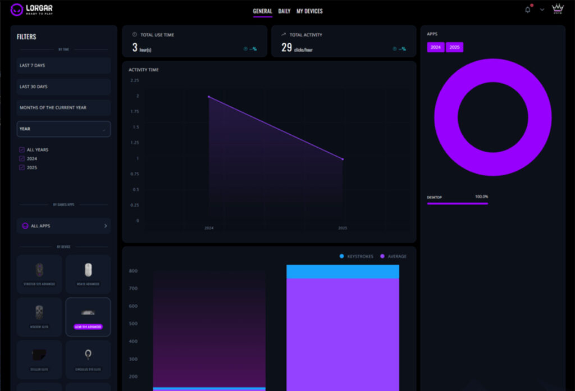Select the Steller Elite mousepad device

(x=39, y=359)
